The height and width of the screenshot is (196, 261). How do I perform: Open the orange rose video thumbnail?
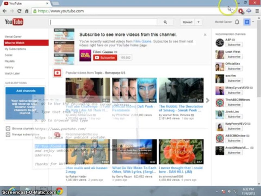pyautogui.click(x=181, y=152)
